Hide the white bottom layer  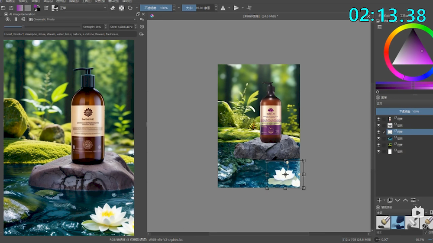click(378, 152)
